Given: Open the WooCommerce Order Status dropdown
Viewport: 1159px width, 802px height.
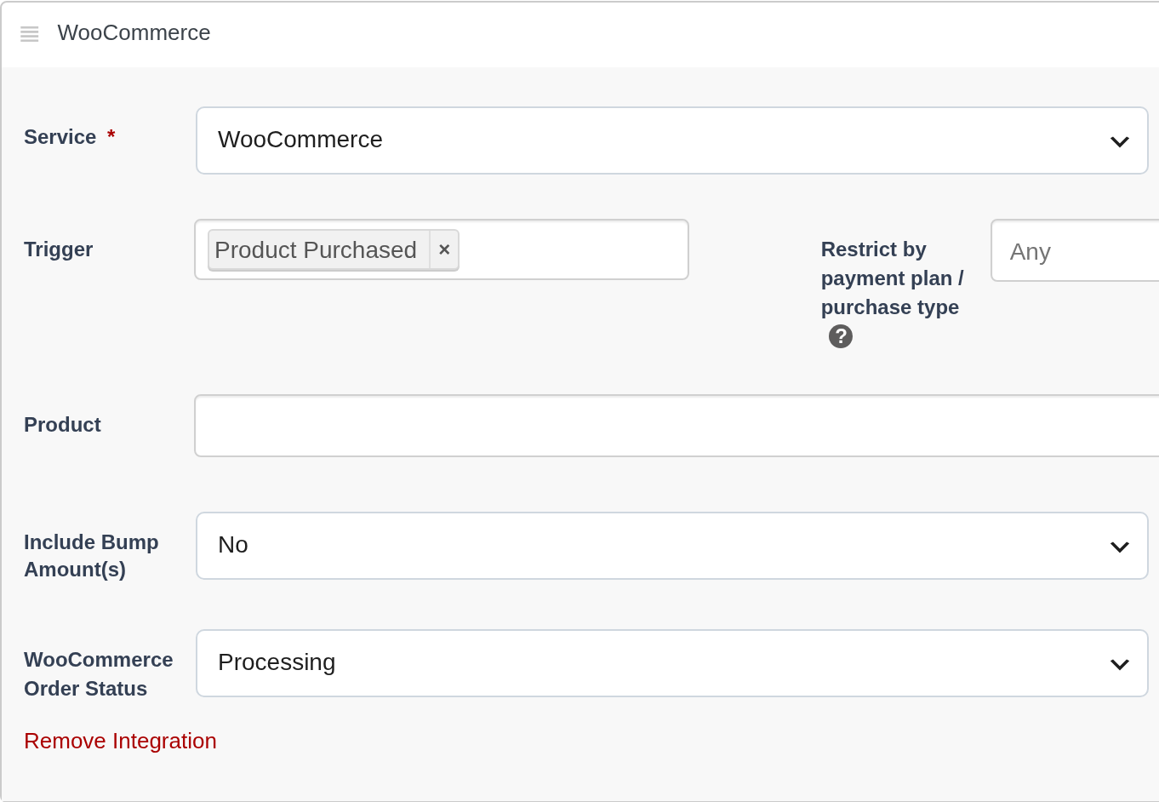Looking at the screenshot, I should pos(672,663).
